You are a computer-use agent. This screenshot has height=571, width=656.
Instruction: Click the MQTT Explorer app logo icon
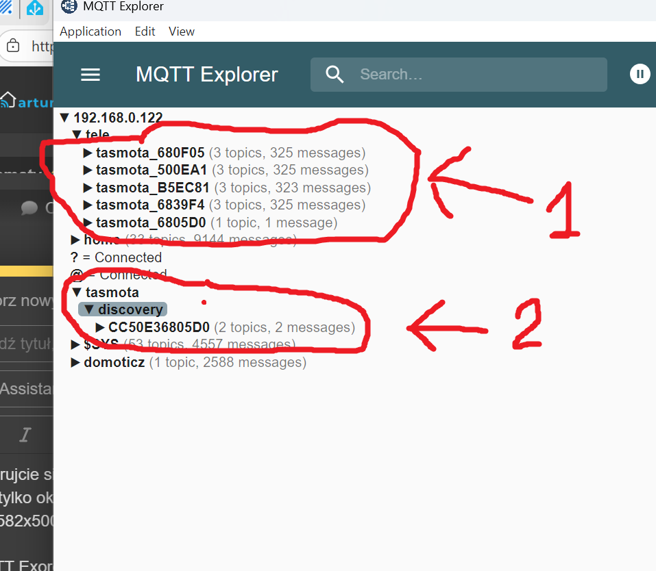point(69,6)
